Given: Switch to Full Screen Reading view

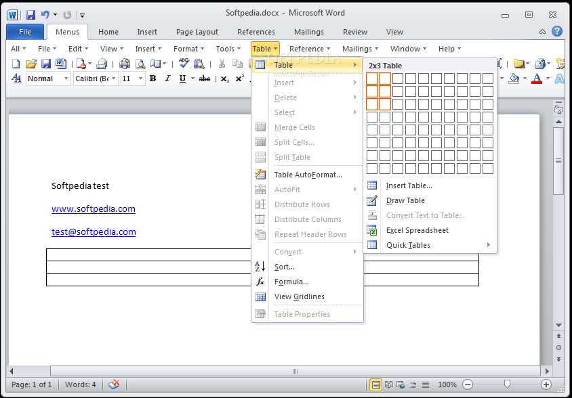Looking at the screenshot, I should 389,384.
